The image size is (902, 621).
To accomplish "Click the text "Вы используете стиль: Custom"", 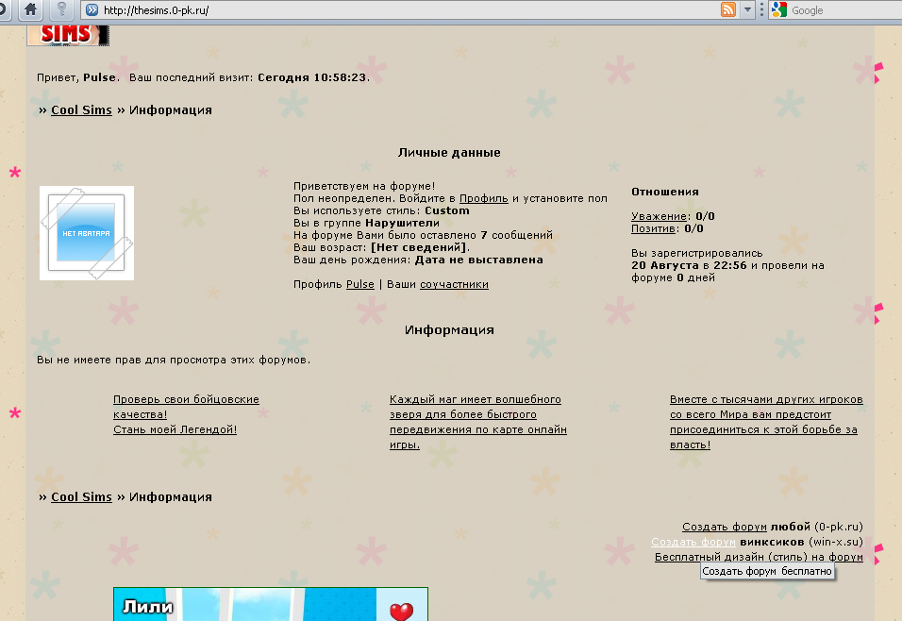I will [x=381, y=210].
